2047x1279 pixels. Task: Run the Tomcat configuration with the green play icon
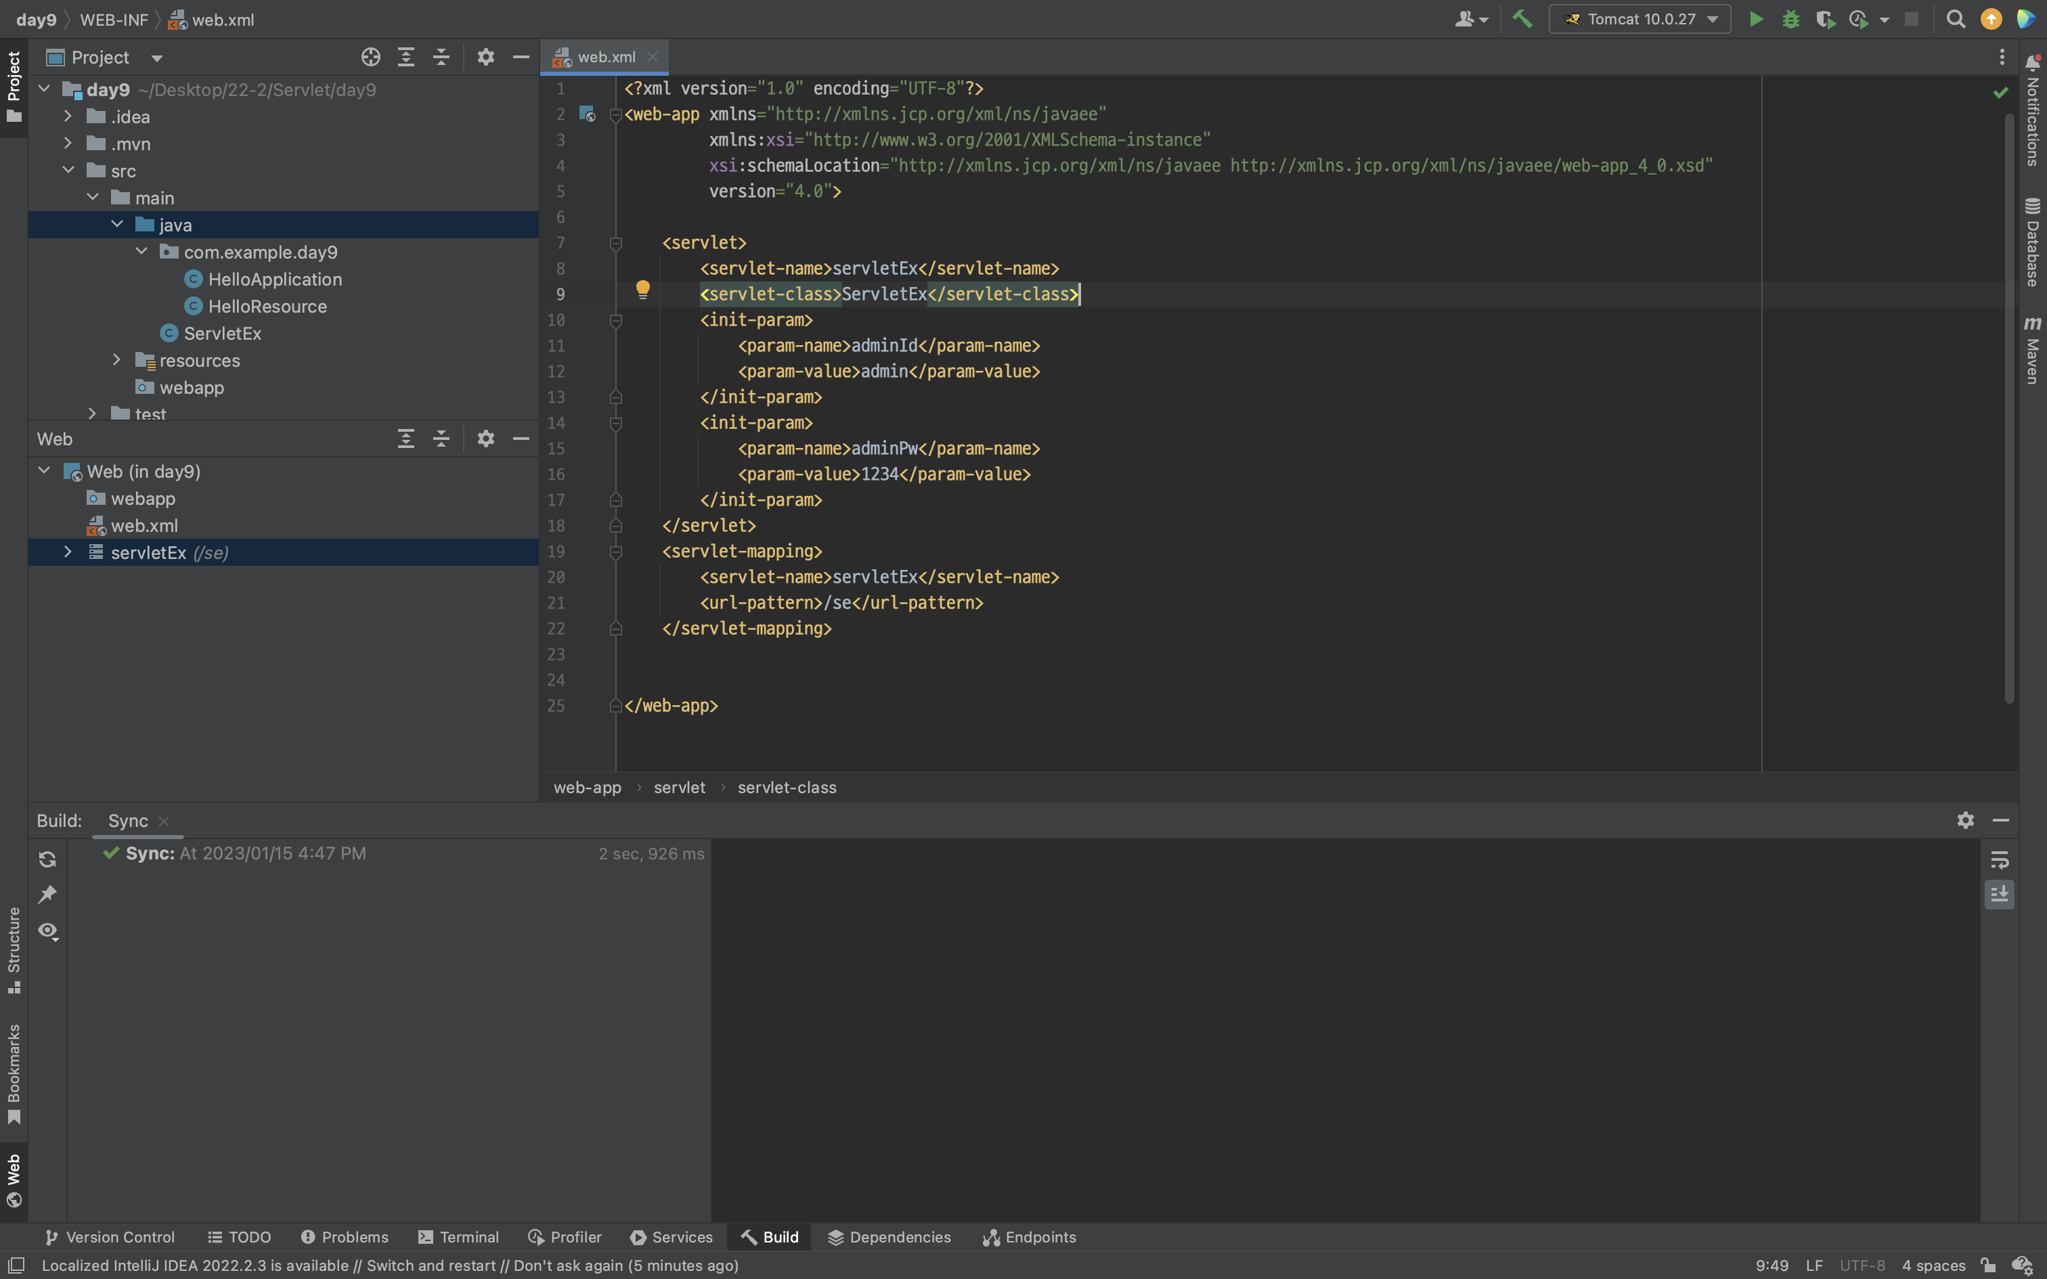tap(1756, 19)
